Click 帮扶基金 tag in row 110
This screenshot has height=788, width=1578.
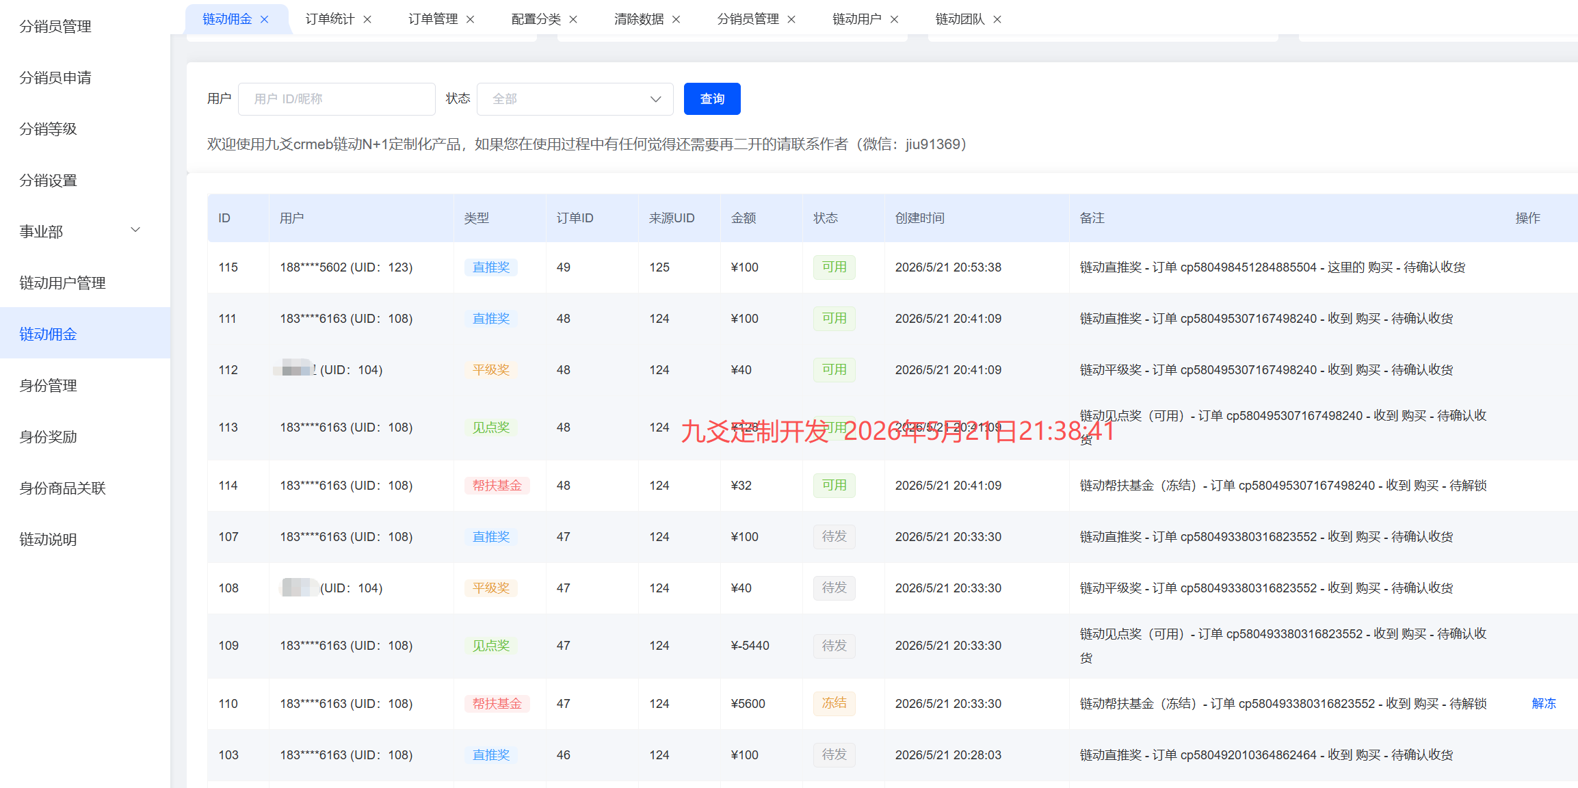pyautogui.click(x=497, y=704)
